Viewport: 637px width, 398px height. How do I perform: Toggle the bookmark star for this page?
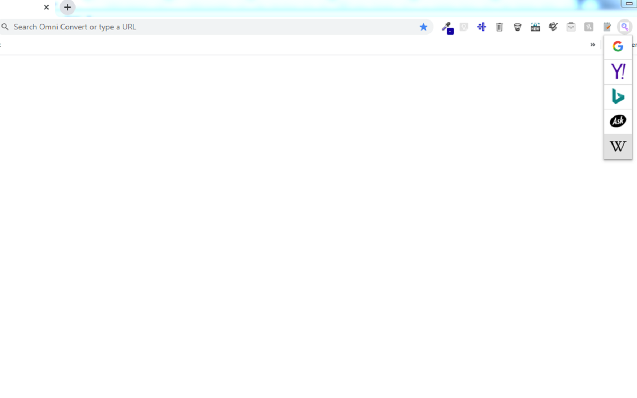pyautogui.click(x=424, y=27)
